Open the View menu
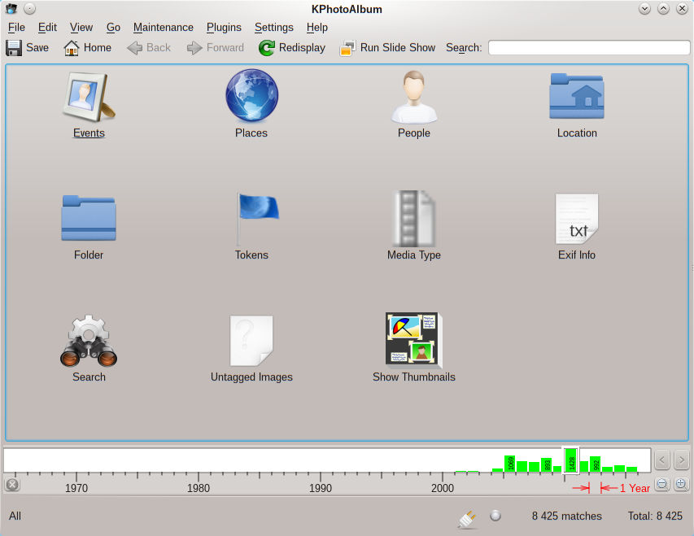Screen dimensions: 694x536 pyautogui.click(x=81, y=28)
